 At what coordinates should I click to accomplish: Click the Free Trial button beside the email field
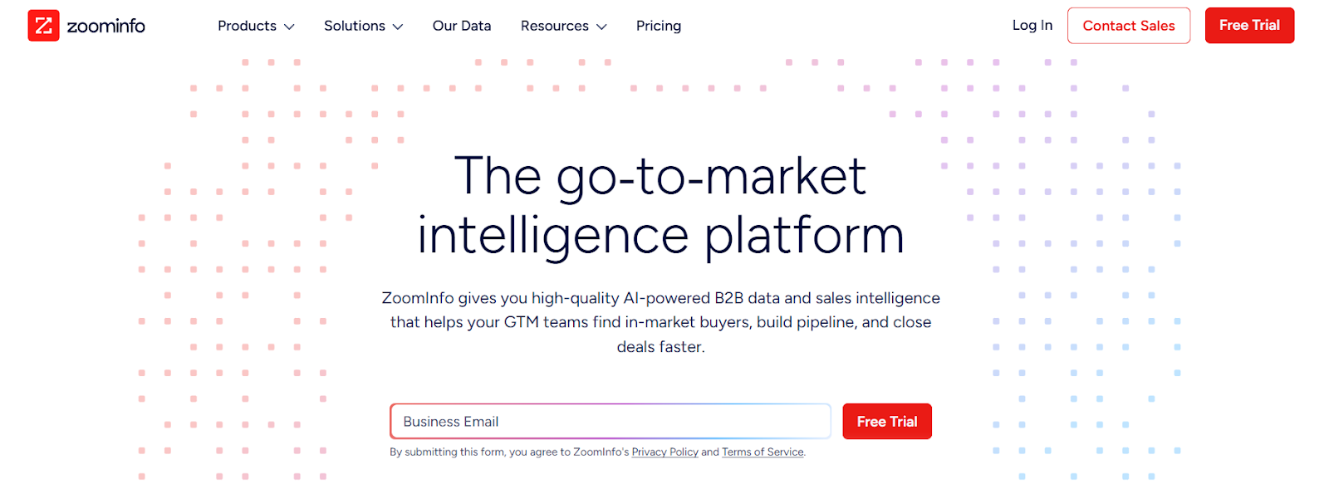(x=886, y=421)
